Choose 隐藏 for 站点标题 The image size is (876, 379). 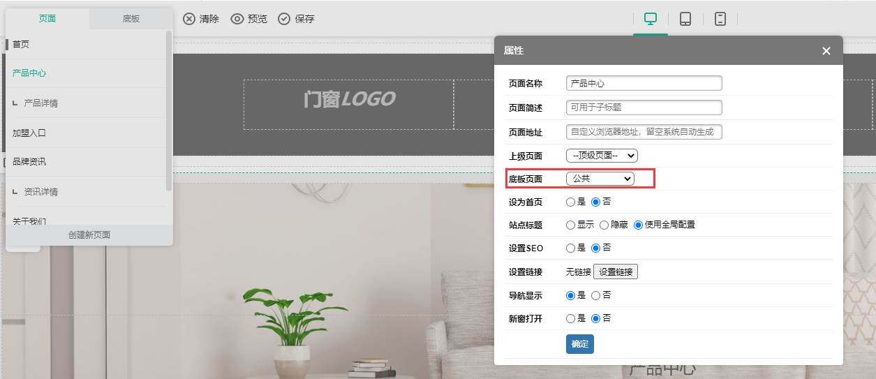(x=604, y=225)
